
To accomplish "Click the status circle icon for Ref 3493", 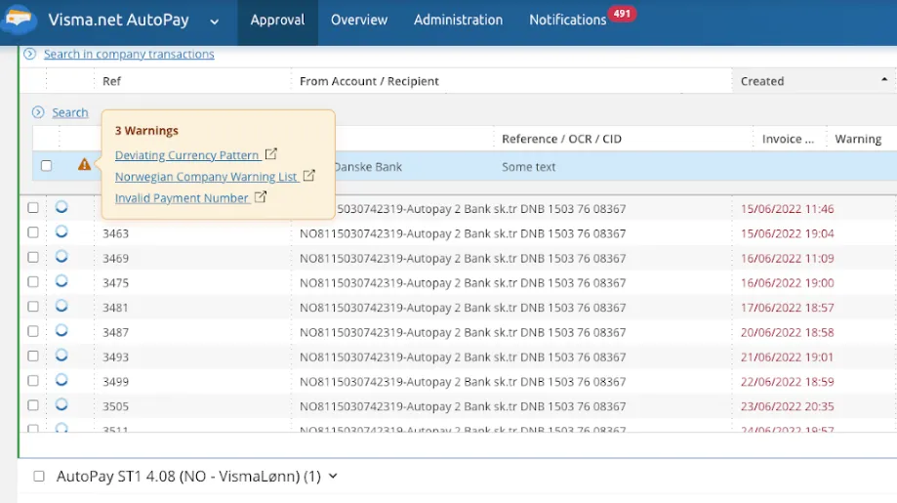I will coord(61,355).
